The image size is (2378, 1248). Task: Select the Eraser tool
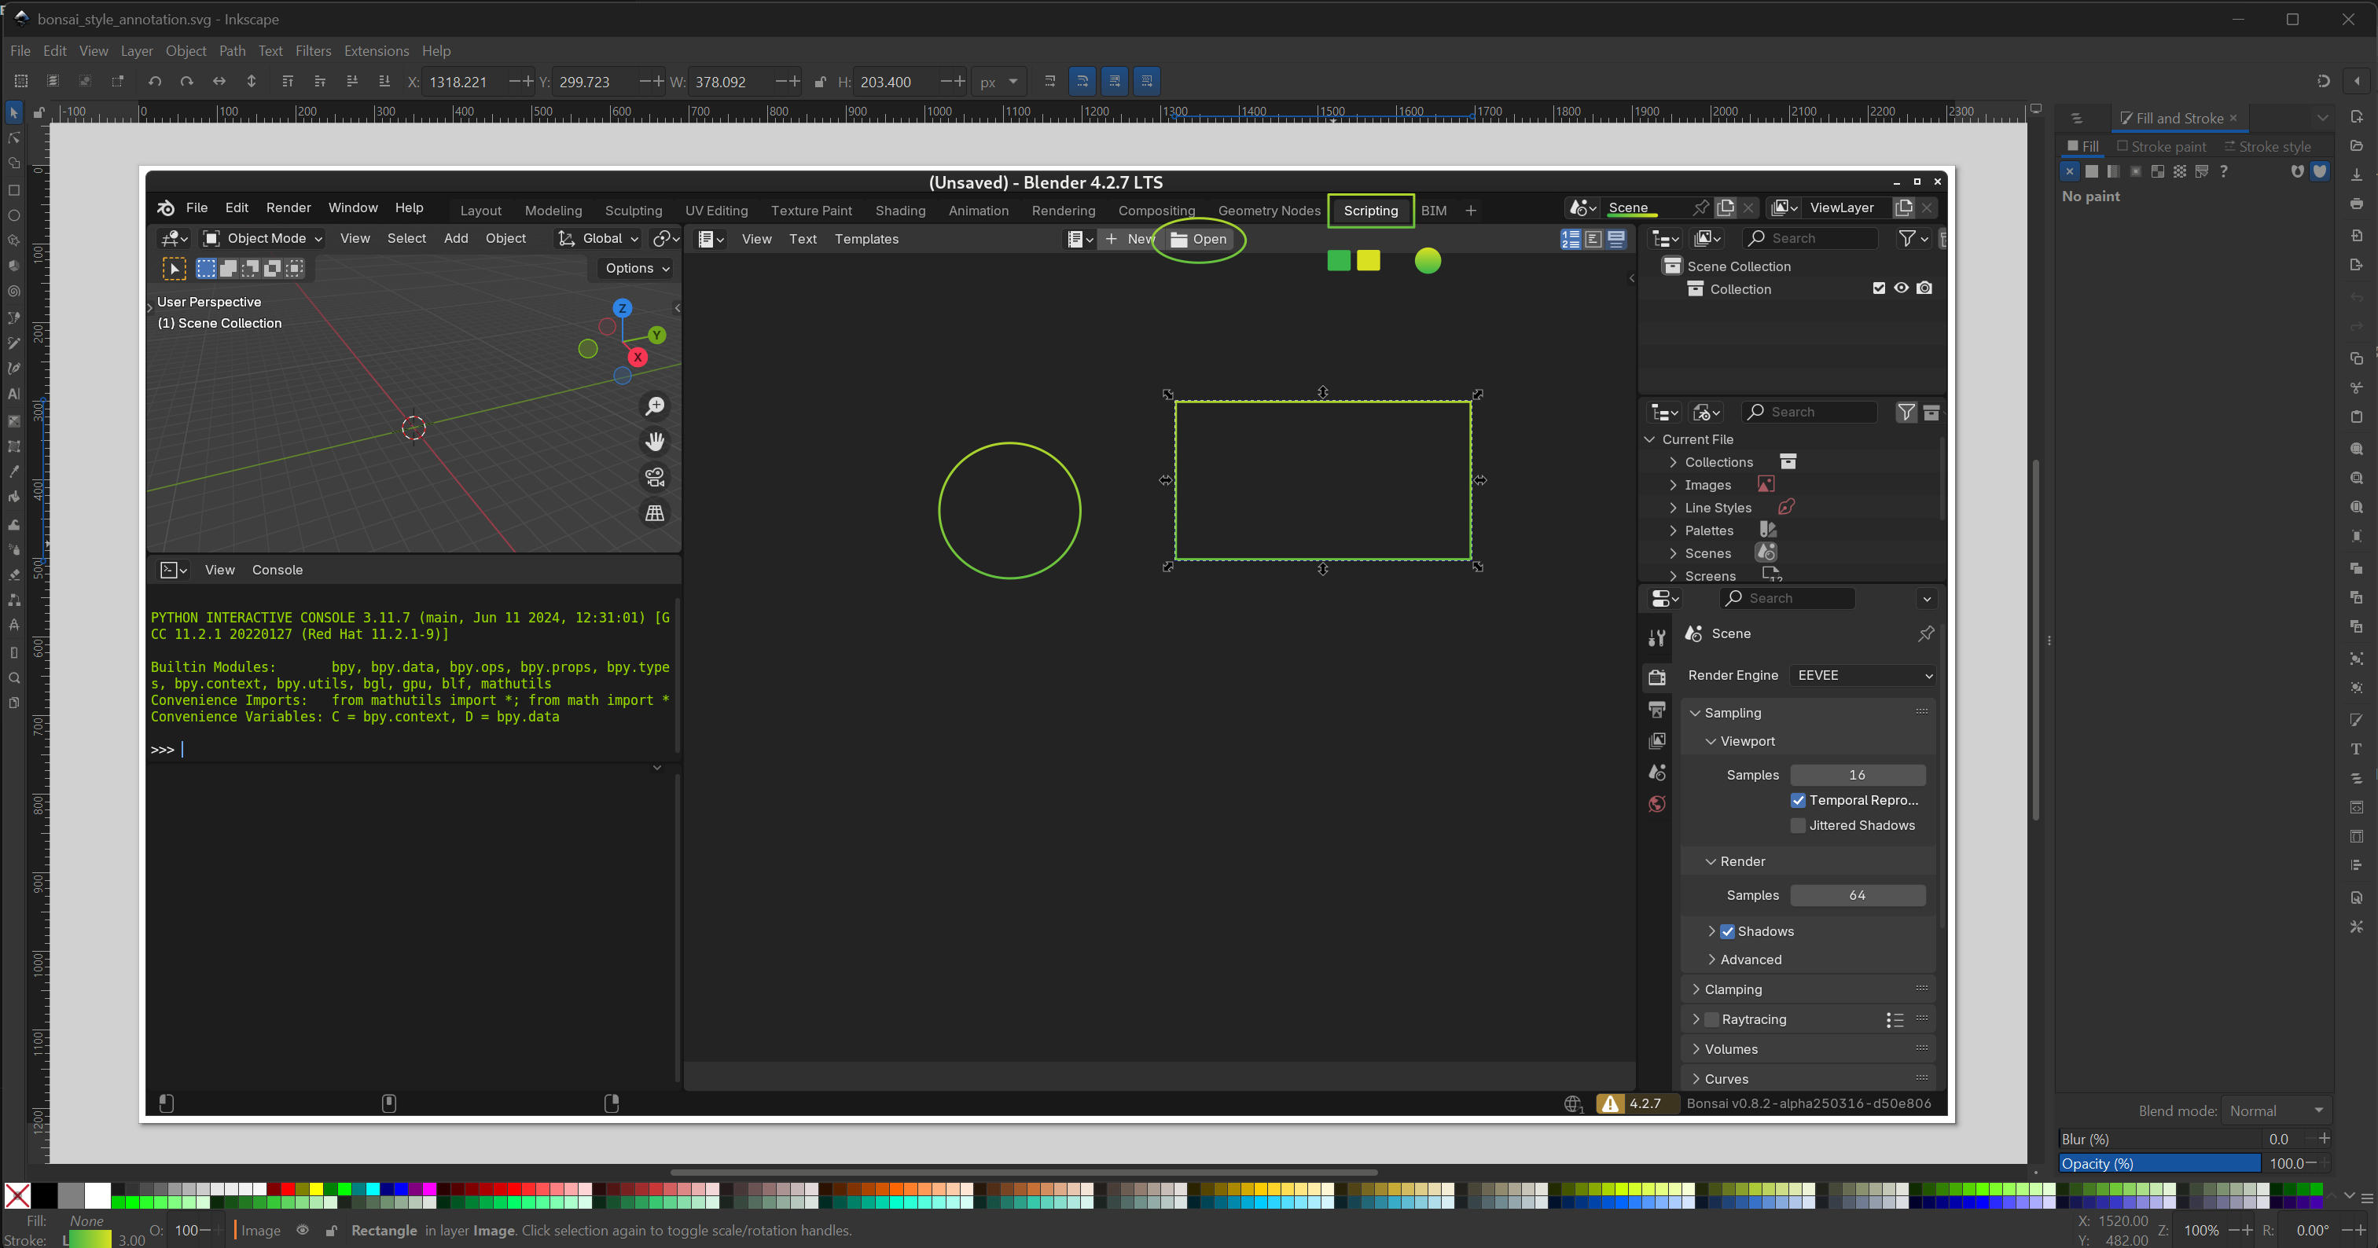click(13, 574)
